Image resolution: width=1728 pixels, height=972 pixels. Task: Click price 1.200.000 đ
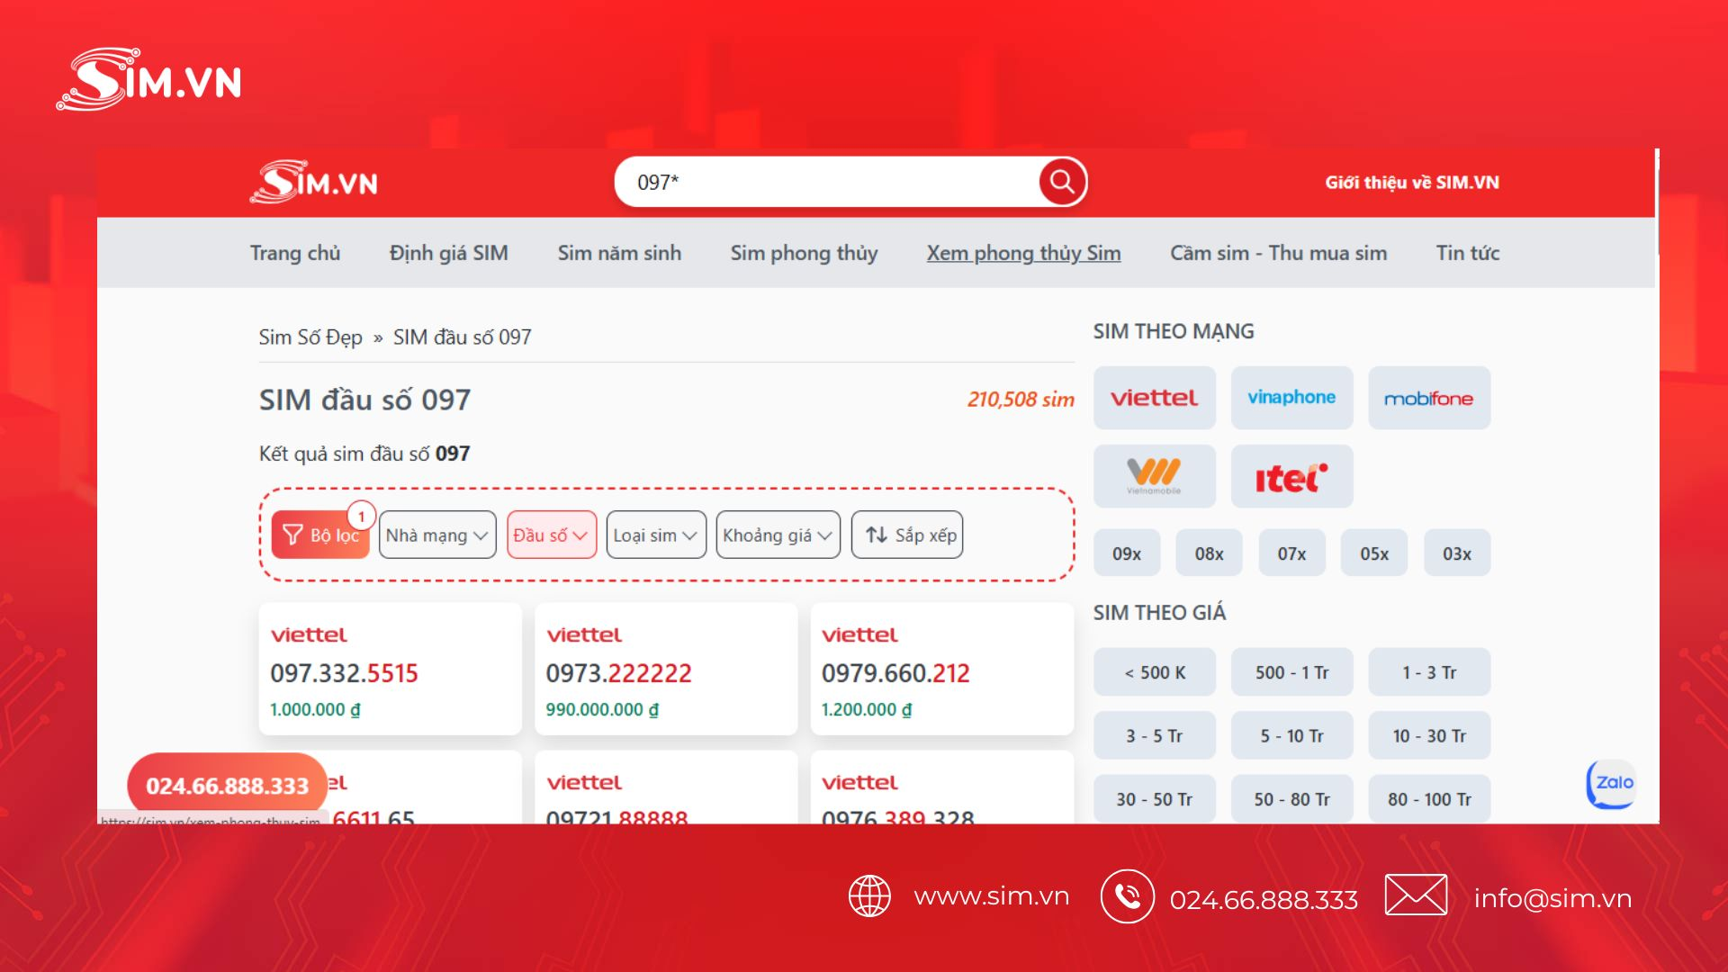[x=867, y=709]
